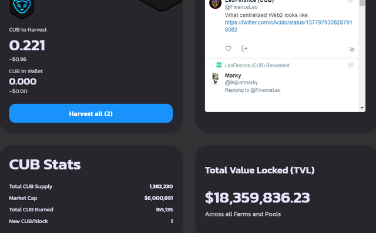The height and width of the screenshot is (233, 376).
Task: Click Twitter bird icon on the top tweet
Action: pos(351,1)
